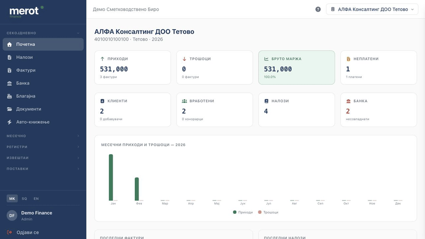Open Фактури in sidebar
This screenshot has height=239, width=425.
43,70
